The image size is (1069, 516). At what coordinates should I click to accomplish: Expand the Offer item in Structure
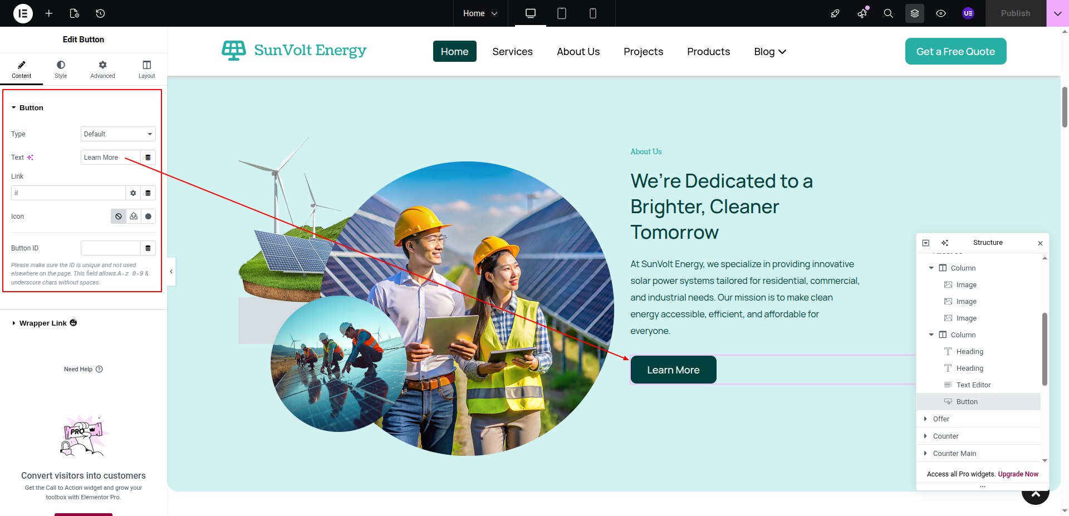click(925, 419)
